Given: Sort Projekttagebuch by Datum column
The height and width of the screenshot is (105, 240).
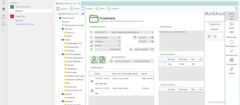Looking at the screenshot, I should click(x=97, y=74).
